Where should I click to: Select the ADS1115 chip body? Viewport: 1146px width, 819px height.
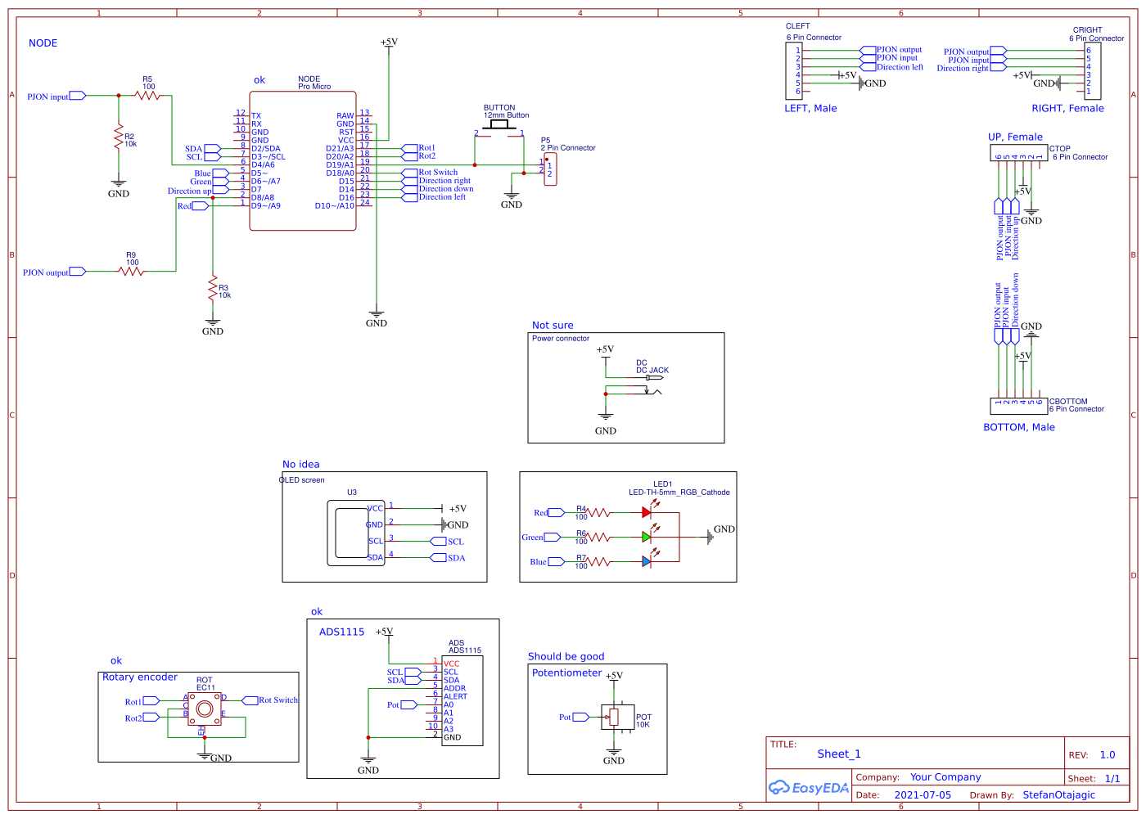(x=462, y=701)
